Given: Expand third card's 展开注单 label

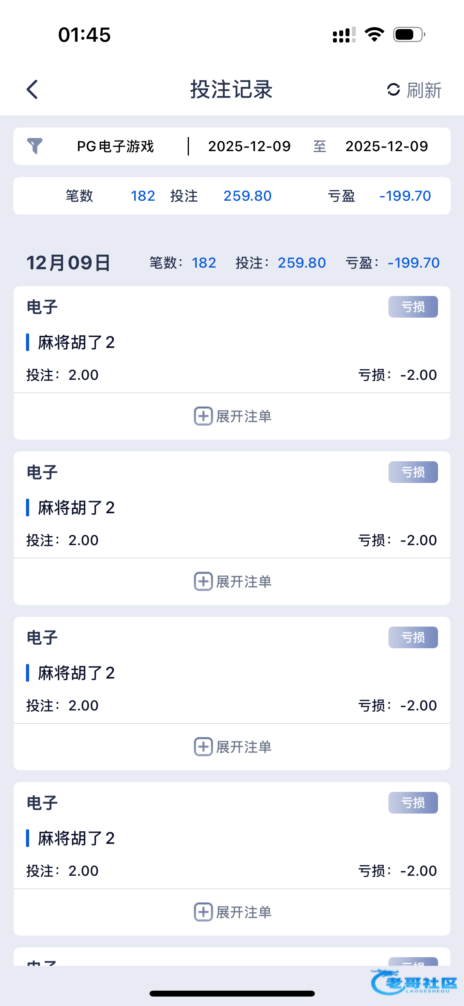Looking at the screenshot, I should click(x=244, y=747).
